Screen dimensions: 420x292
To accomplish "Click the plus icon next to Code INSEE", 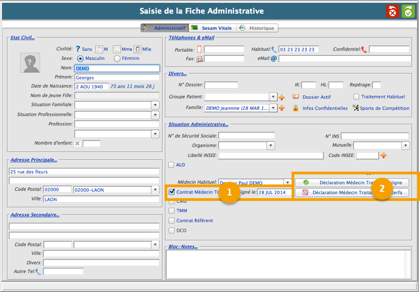I will (x=383, y=155).
